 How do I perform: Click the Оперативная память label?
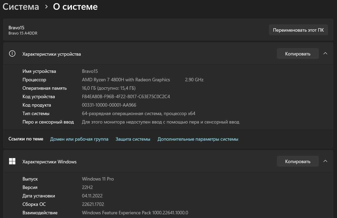click(44, 88)
